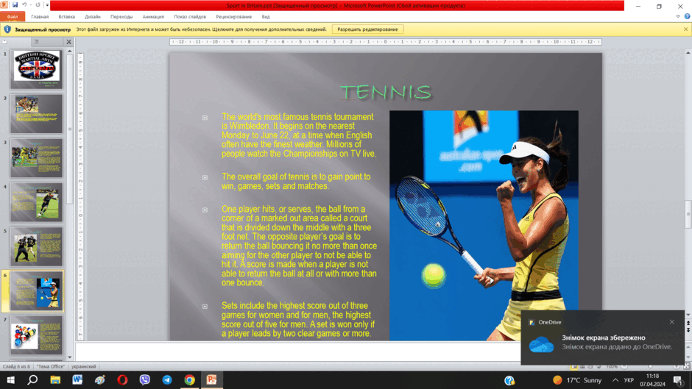
Task: Click the protected view info message text
Action: pos(201,29)
